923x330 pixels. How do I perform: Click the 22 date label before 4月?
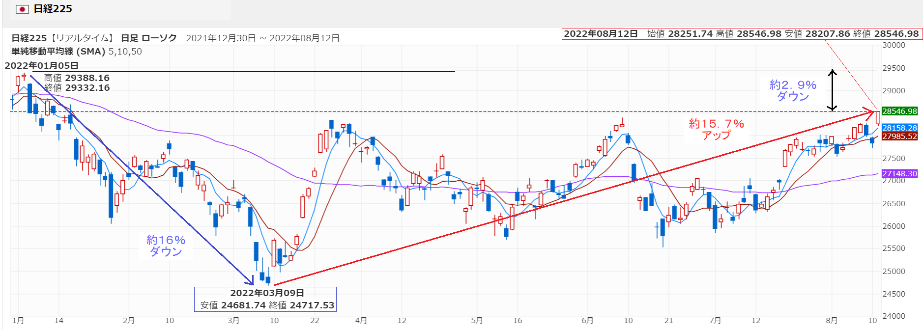(x=315, y=320)
